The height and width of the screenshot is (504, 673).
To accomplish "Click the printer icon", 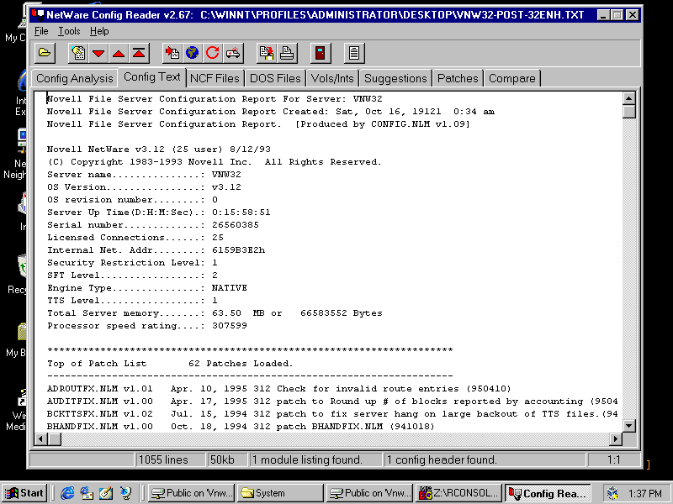I will (287, 53).
